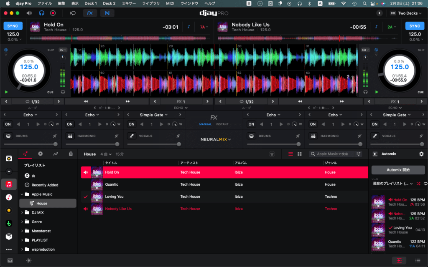Click the three dots more sources icon

click(9, 249)
